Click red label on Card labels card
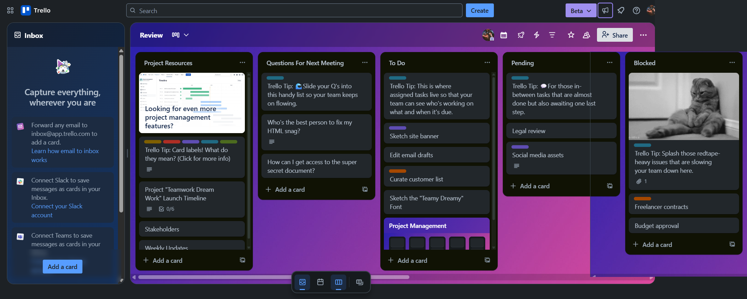Screen dimensions: 747x299 [172, 142]
